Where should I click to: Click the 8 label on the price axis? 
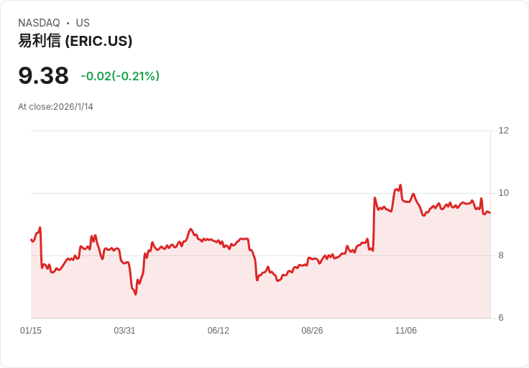501,255
